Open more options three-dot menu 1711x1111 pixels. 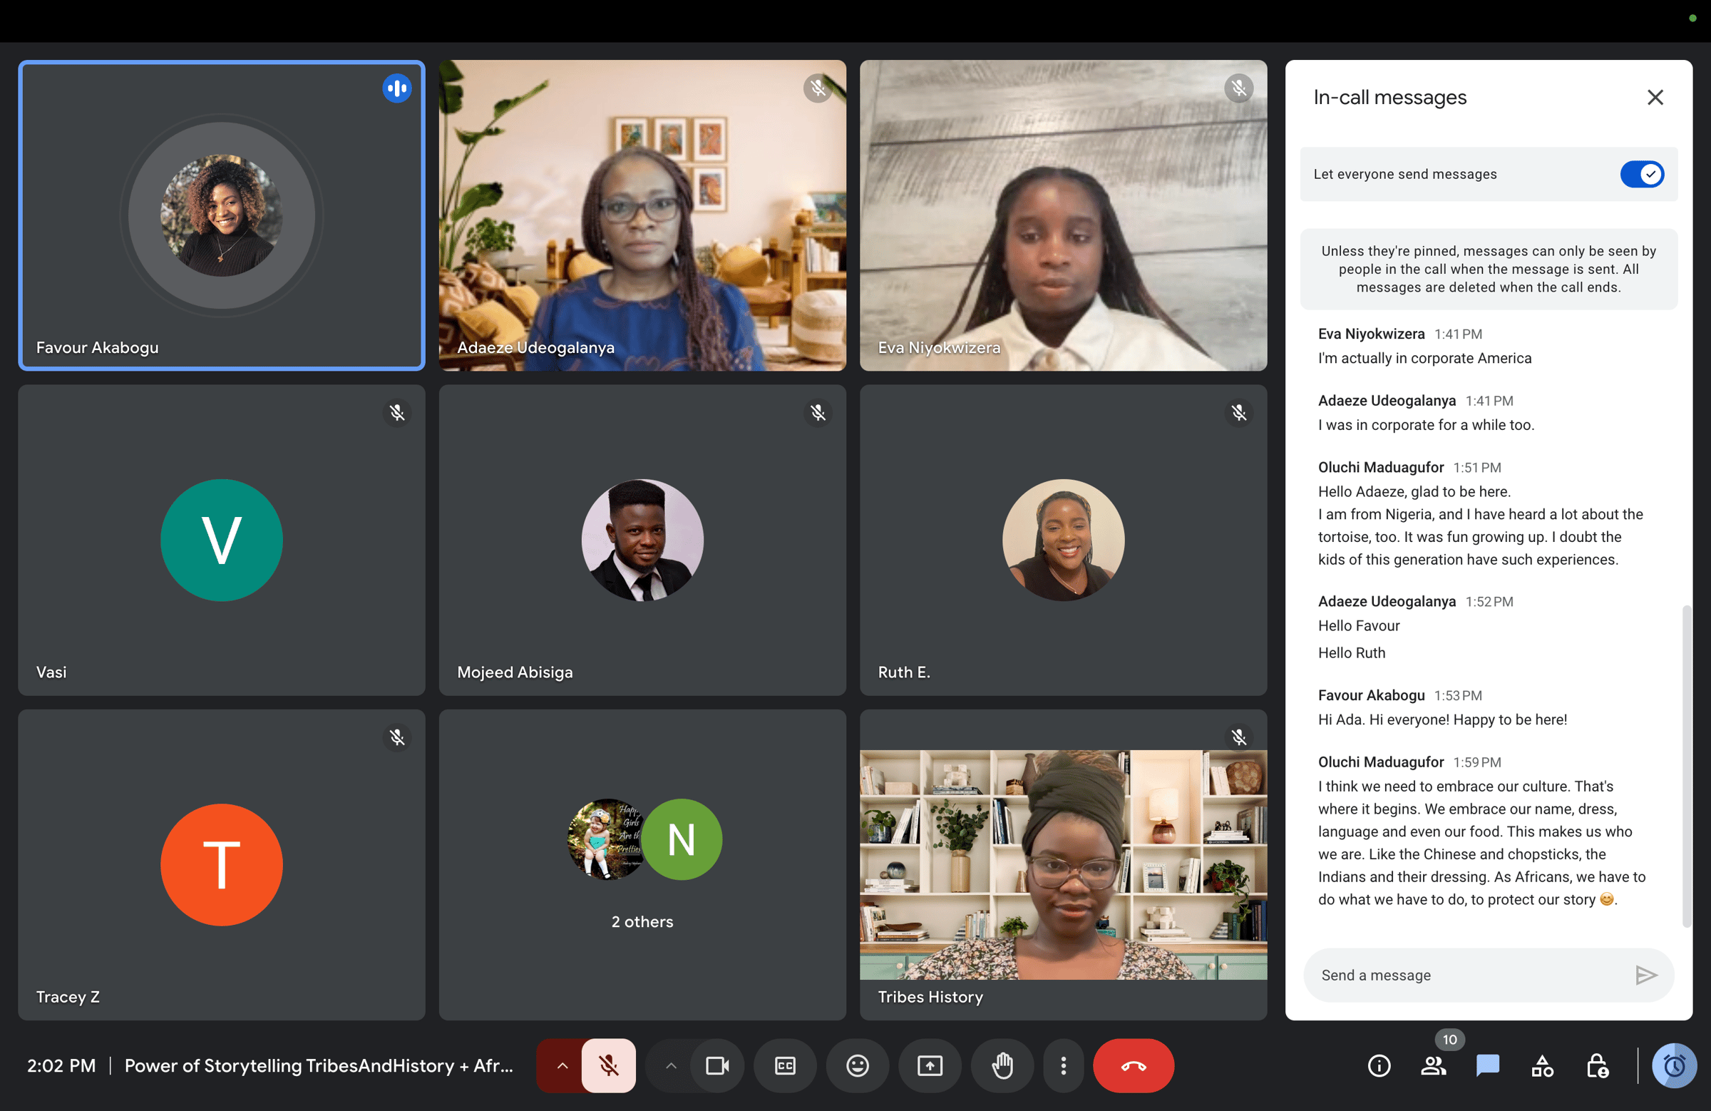[x=1063, y=1065]
